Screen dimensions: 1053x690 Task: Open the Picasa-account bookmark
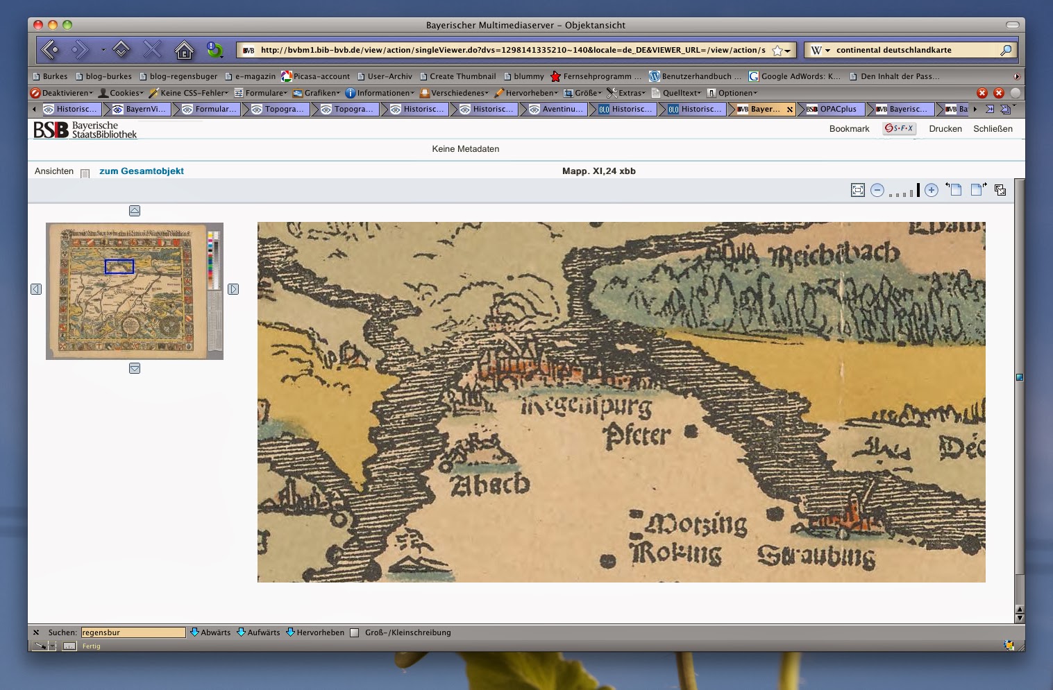tap(316, 76)
